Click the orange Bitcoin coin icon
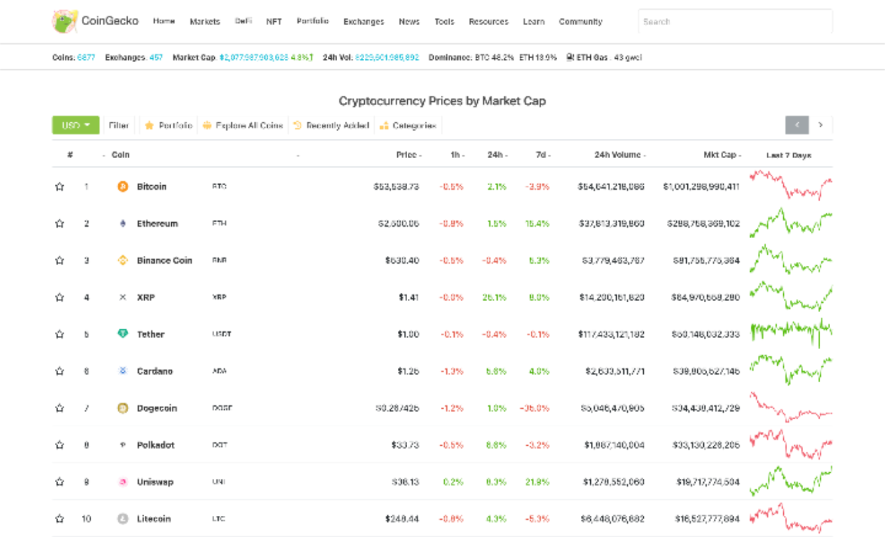Image resolution: width=885 pixels, height=537 pixels. point(122,186)
